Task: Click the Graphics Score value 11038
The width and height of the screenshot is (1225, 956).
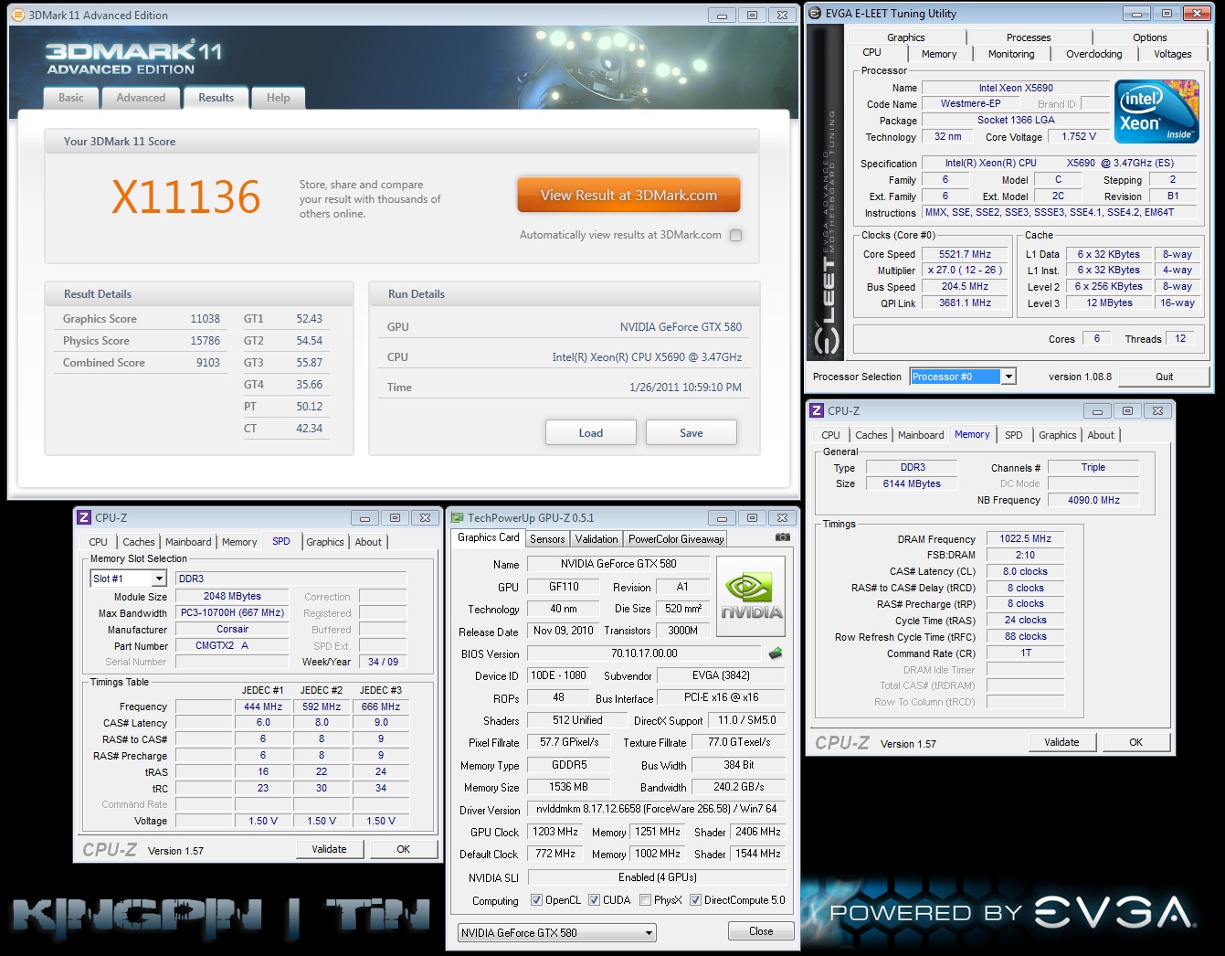Action: pyautogui.click(x=205, y=319)
